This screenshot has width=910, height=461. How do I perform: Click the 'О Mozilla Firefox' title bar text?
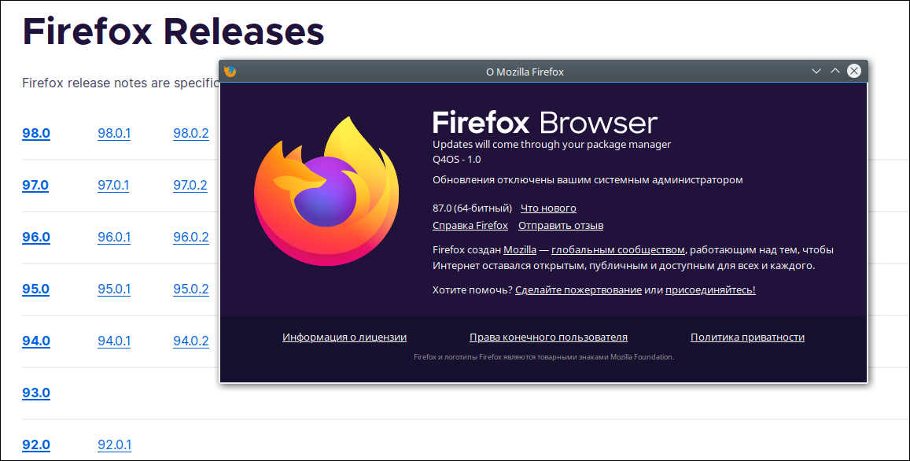pyautogui.click(x=525, y=72)
